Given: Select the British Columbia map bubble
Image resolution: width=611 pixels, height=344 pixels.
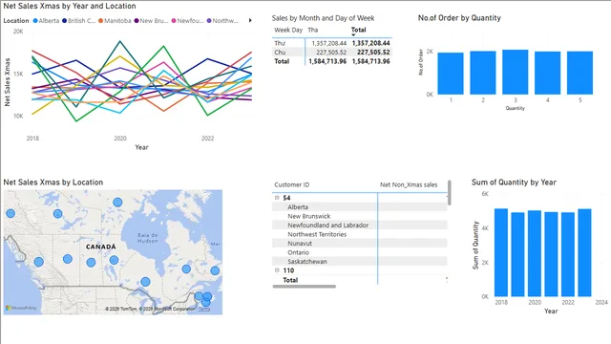Looking at the screenshot, I should coord(38,262).
